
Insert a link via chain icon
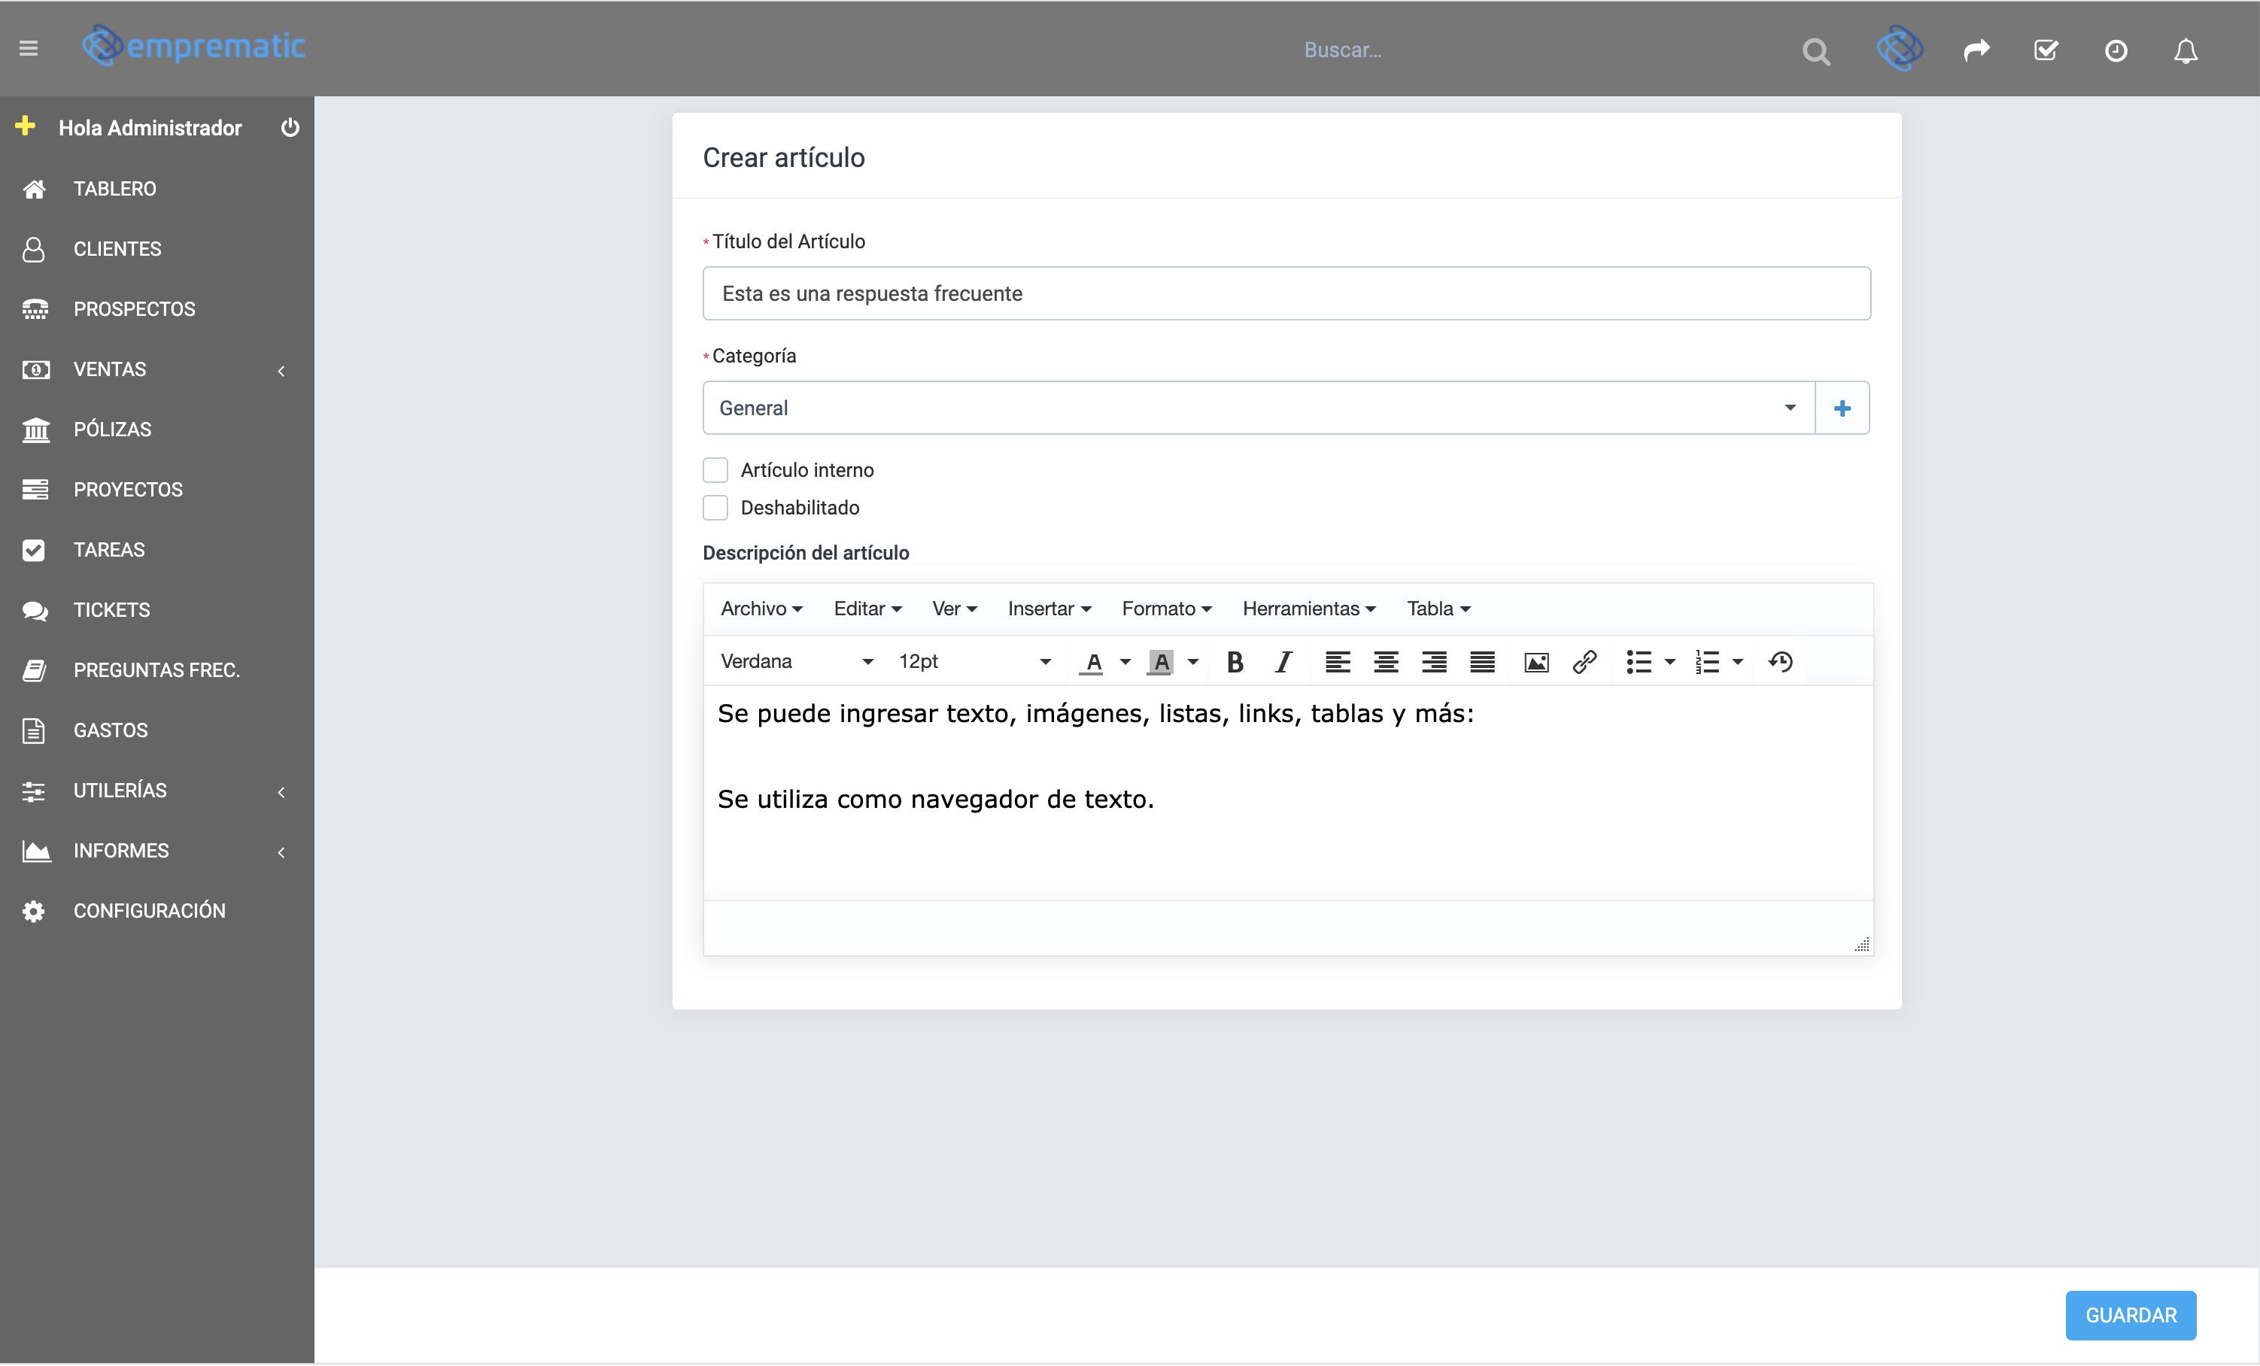click(x=1585, y=662)
